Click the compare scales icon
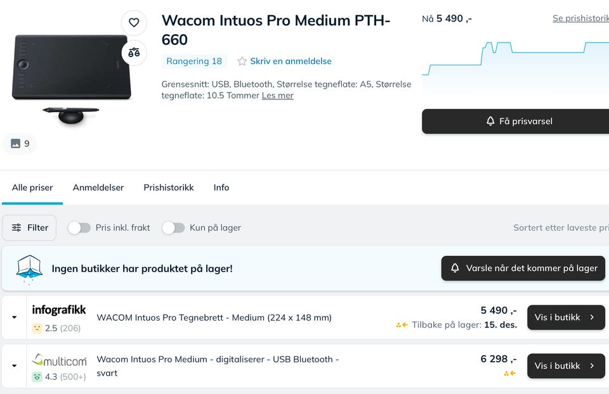Viewport: 609px width, 394px height. [134, 53]
